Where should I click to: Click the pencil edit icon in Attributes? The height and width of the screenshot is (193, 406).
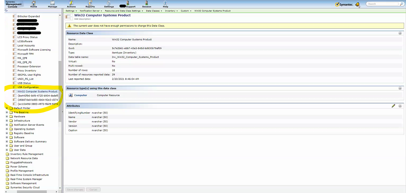(393, 106)
